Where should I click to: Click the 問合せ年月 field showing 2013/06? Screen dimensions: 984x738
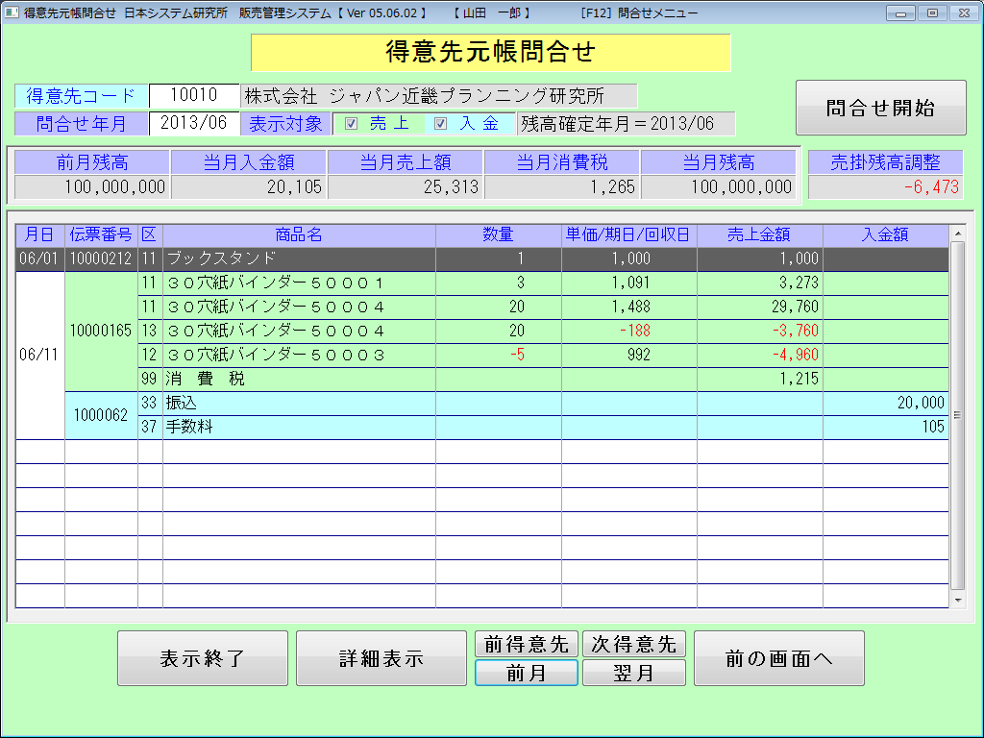coord(194,123)
